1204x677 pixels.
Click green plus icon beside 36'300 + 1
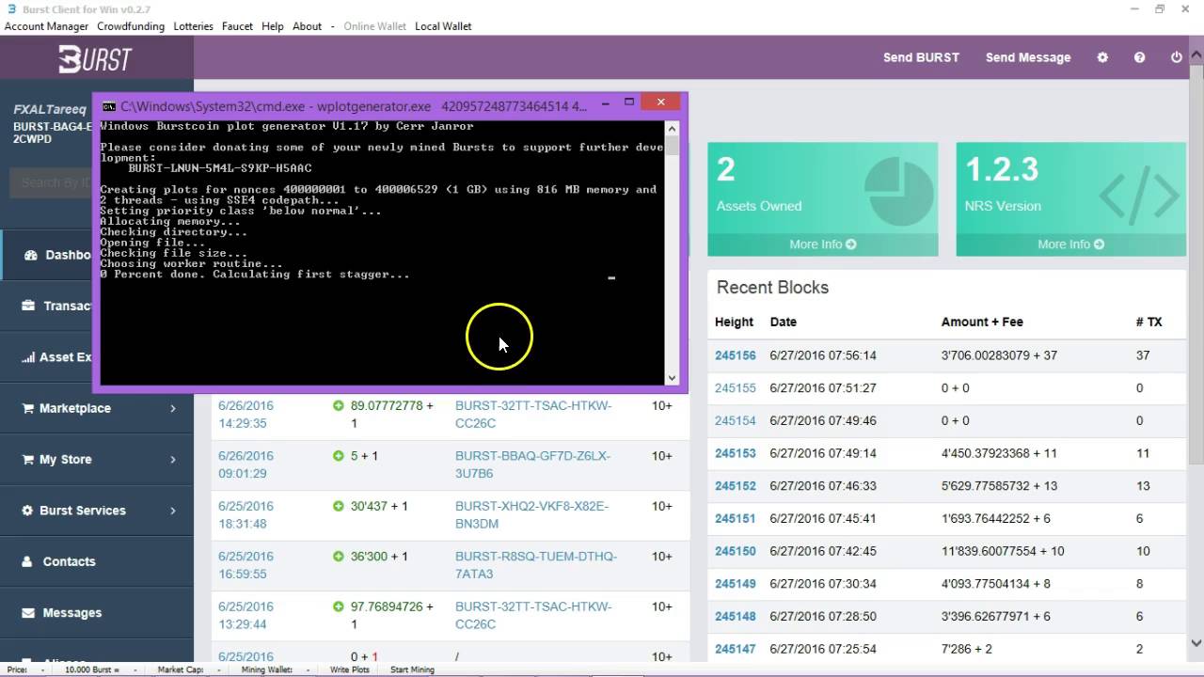pyautogui.click(x=339, y=557)
